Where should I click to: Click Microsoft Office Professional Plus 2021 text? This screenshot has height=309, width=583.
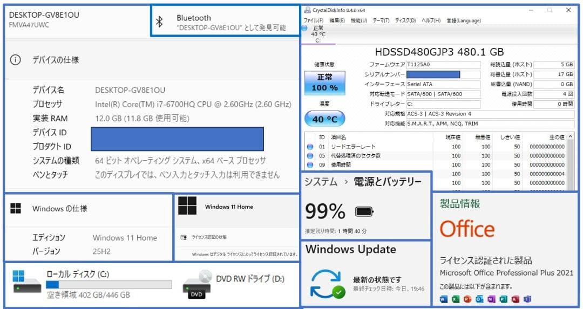pos(506,273)
